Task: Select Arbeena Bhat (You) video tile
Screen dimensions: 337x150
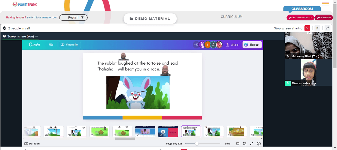Action: (x=308, y=46)
